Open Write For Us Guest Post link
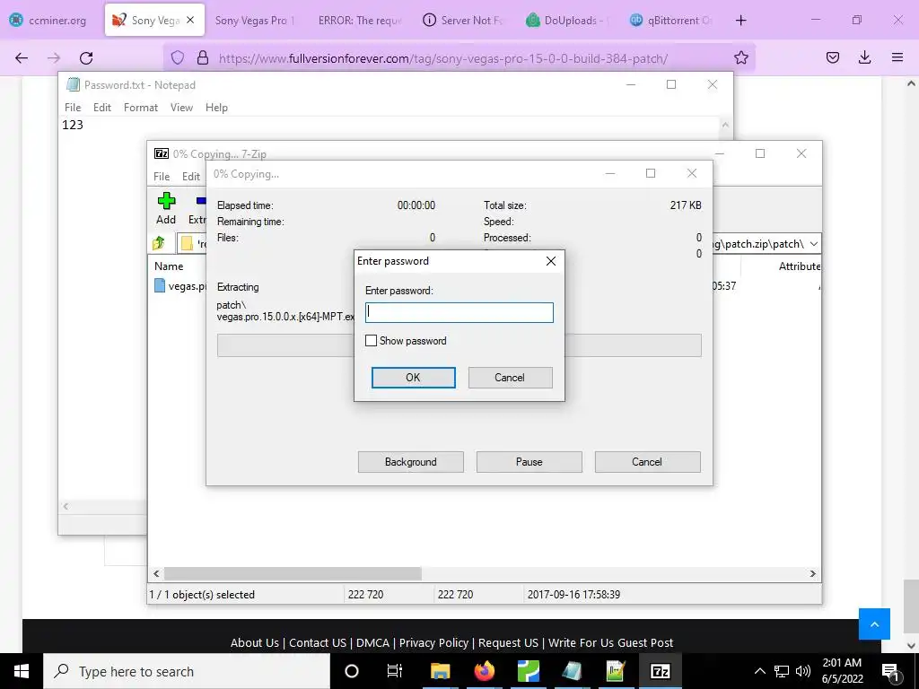Viewport: 919px width, 689px height. click(610, 642)
